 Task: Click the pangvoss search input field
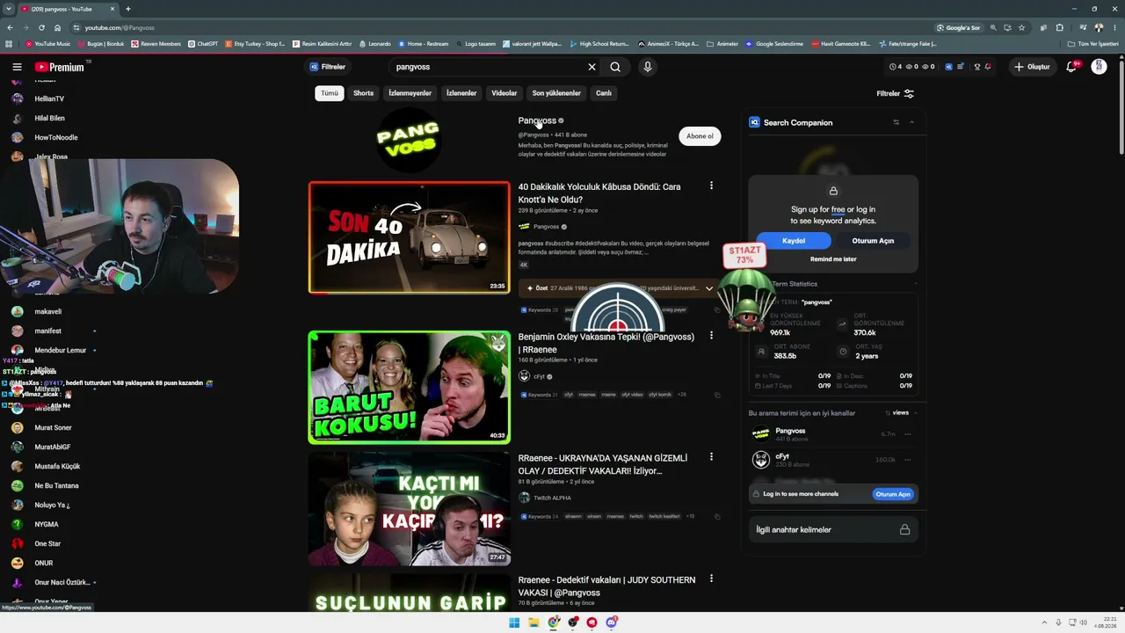pos(488,67)
